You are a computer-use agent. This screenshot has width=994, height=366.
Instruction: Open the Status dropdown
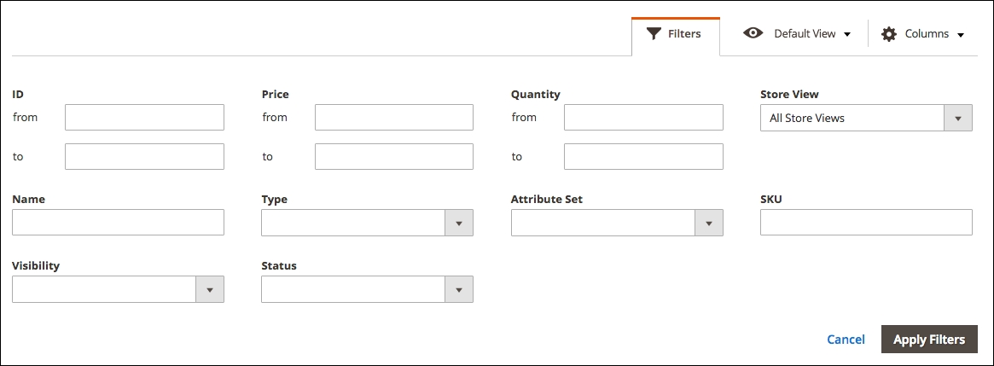(x=367, y=289)
